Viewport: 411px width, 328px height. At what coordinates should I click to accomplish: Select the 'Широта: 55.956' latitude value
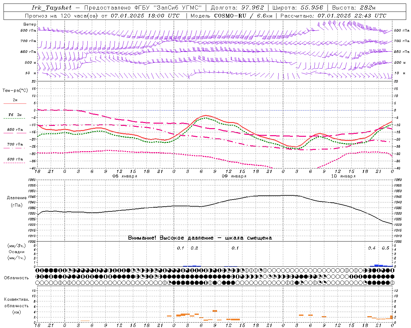click(297, 8)
